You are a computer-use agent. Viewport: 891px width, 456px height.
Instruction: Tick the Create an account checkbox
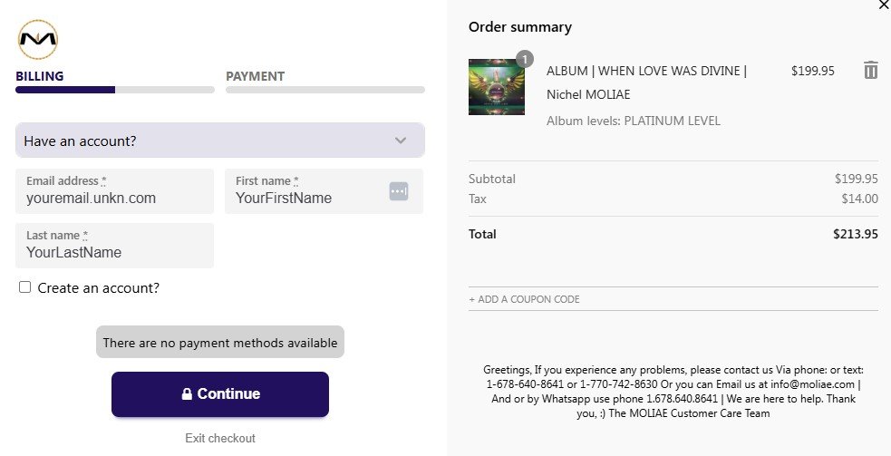[25, 287]
